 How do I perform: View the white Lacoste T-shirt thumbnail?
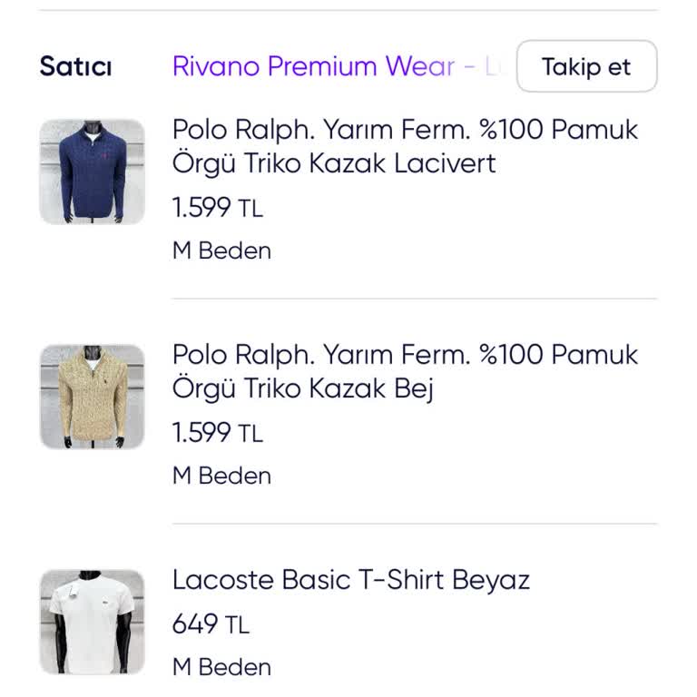[92, 622]
